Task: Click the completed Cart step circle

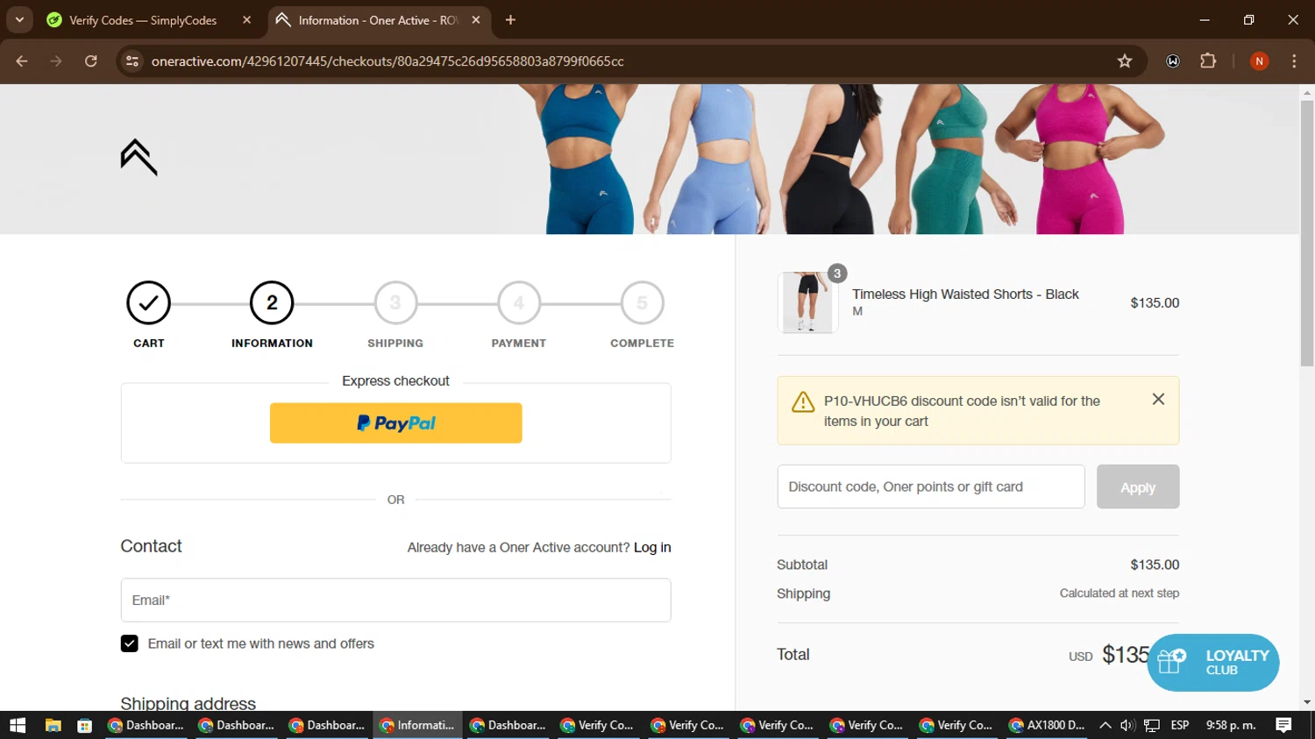Action: (148, 303)
